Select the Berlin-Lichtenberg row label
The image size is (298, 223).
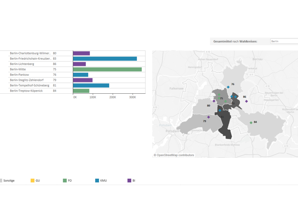[22, 64]
